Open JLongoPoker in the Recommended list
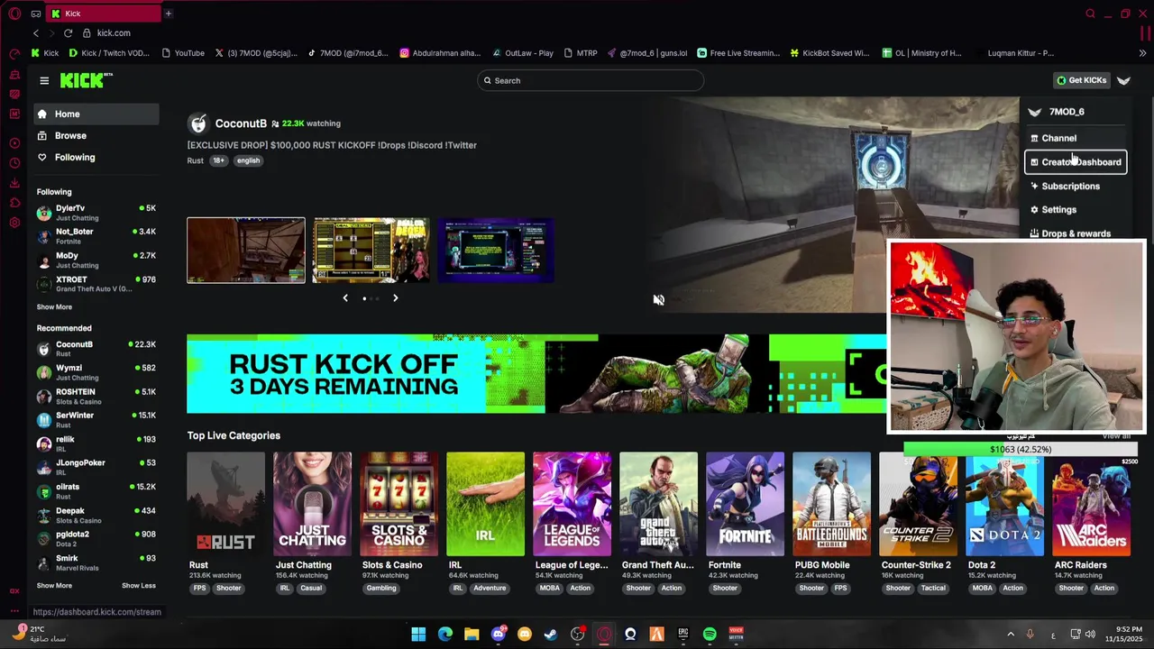Image resolution: width=1154 pixels, height=649 pixels. [x=96, y=467]
